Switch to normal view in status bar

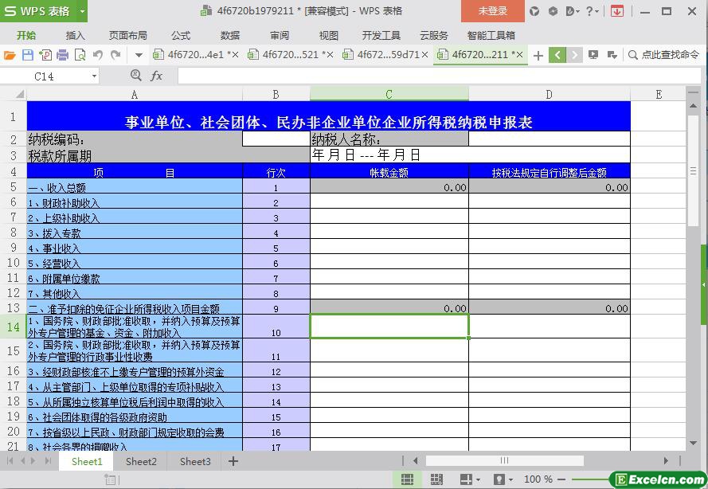click(407, 479)
